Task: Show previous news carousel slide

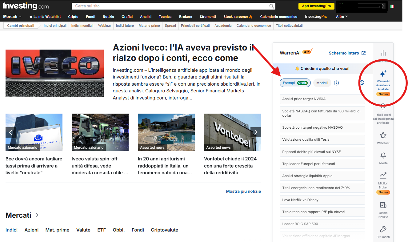Action: click(x=11, y=132)
